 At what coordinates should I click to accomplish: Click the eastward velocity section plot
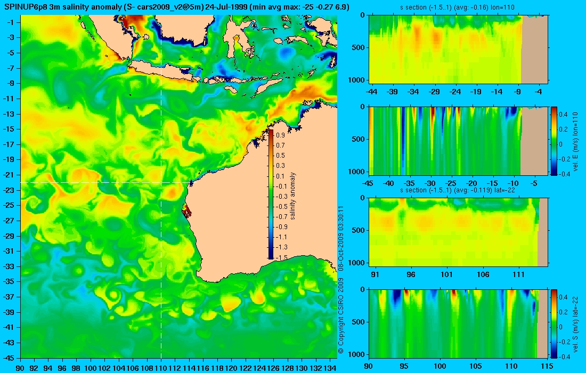(x=458, y=141)
